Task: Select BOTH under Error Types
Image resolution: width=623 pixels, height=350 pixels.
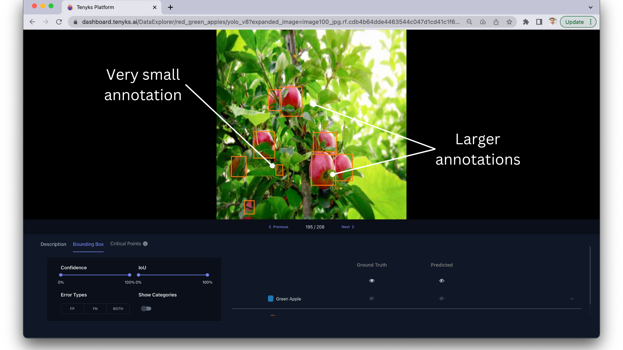Action: coord(118,309)
